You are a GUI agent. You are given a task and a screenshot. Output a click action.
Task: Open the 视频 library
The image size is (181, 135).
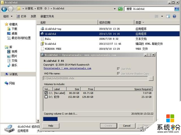[14, 52]
